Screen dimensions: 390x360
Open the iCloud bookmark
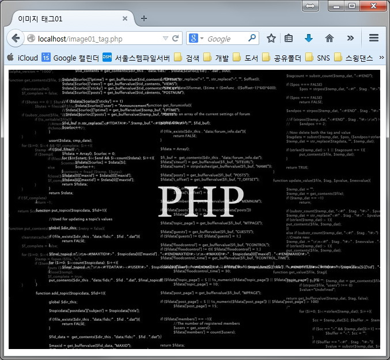coord(22,58)
